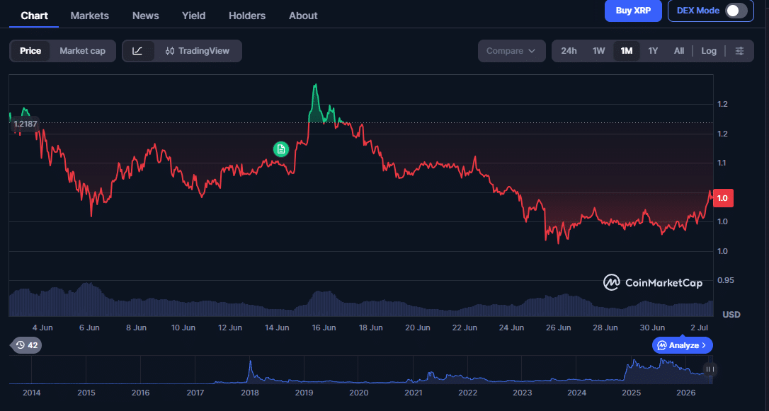This screenshot has height=411, width=769.
Task: Click the current price tag 1.0 in red
Action: pos(723,198)
